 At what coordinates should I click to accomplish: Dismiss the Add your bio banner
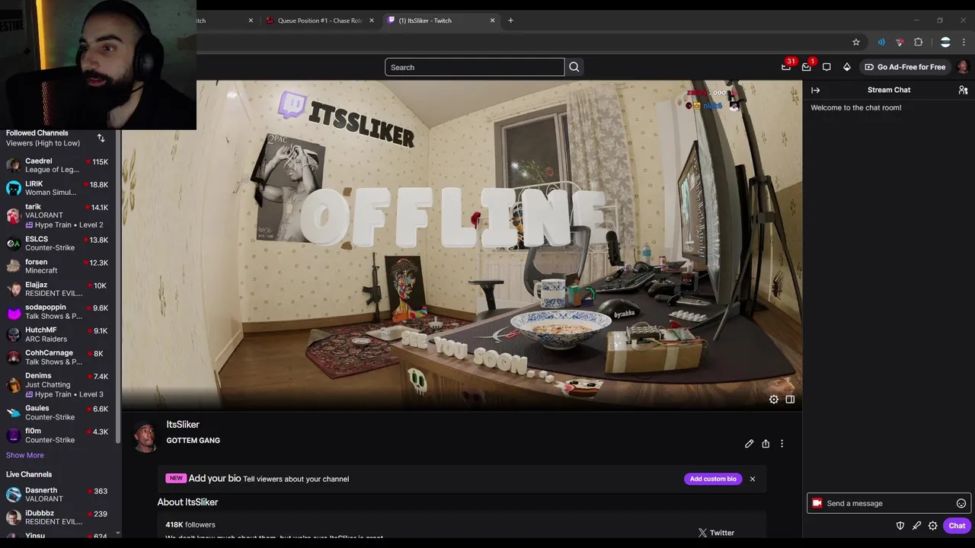point(753,479)
